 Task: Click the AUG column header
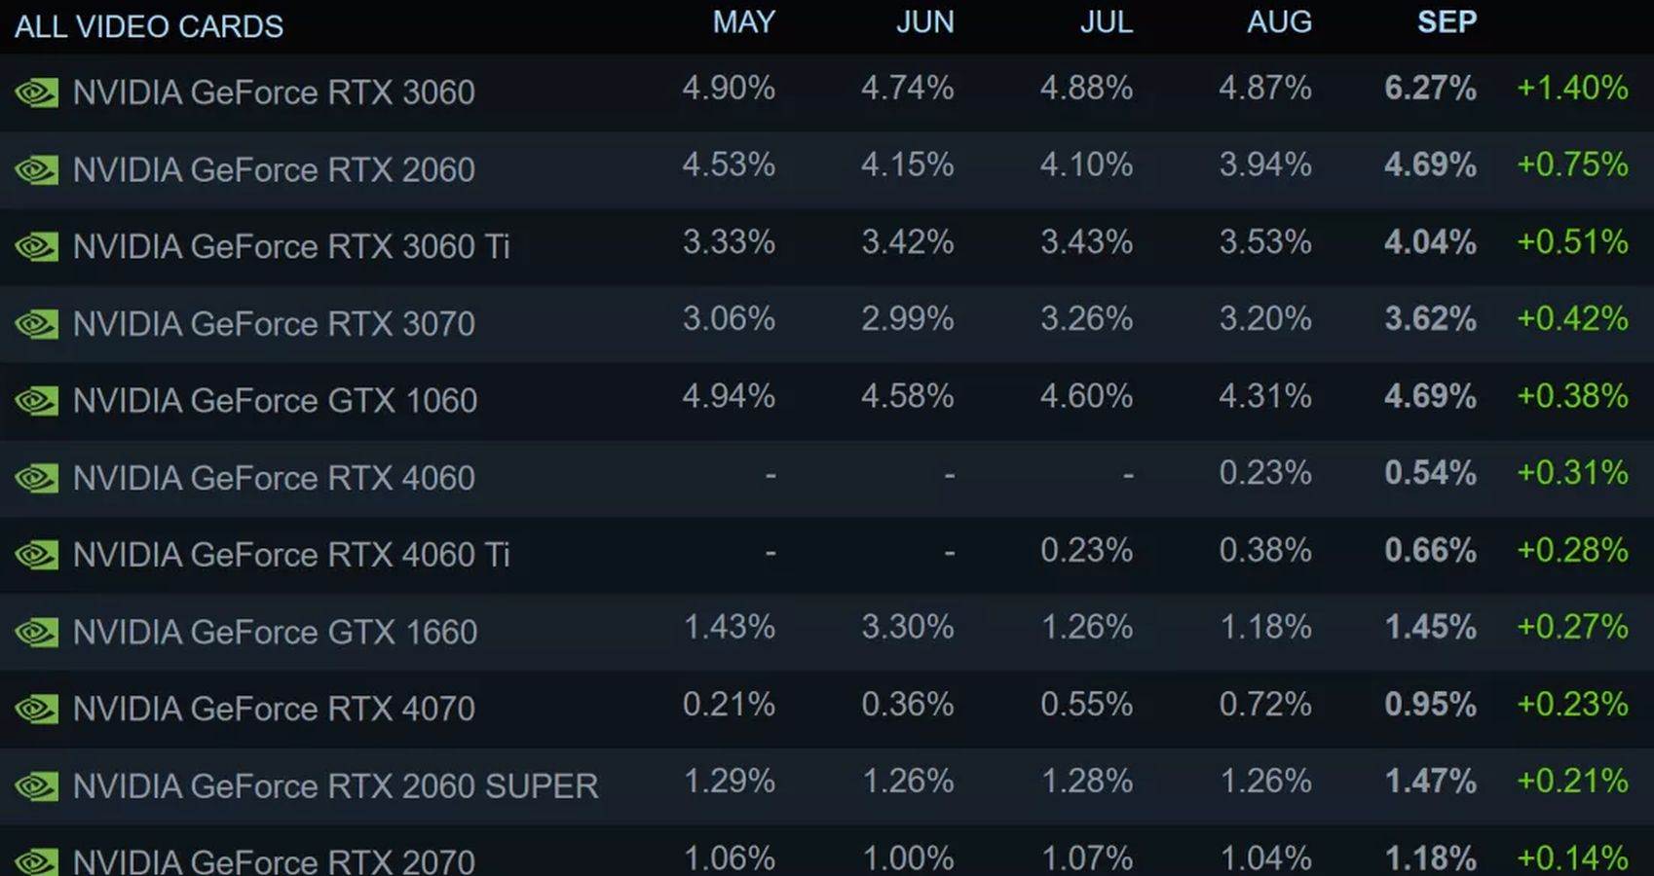1279,22
